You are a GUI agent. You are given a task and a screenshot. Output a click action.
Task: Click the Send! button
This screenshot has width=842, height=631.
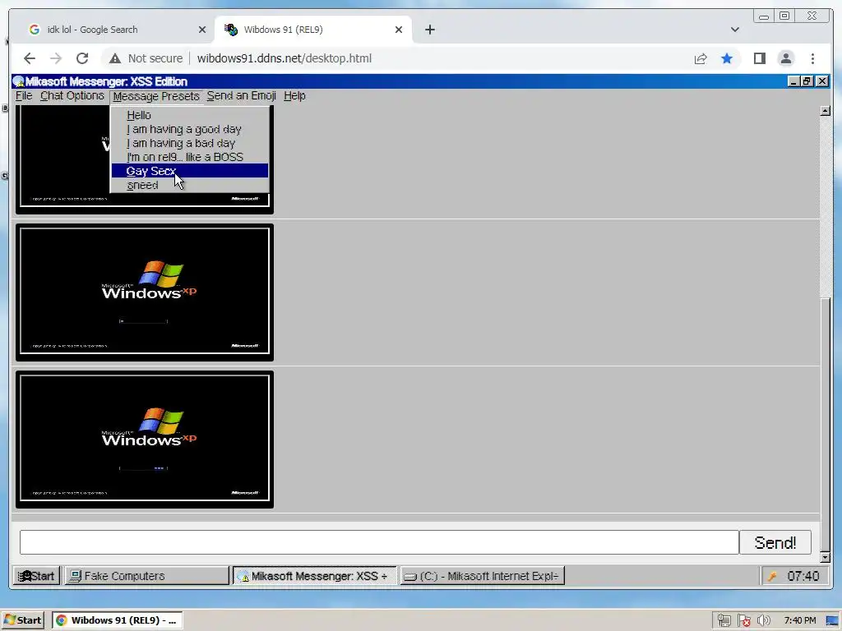tap(775, 542)
